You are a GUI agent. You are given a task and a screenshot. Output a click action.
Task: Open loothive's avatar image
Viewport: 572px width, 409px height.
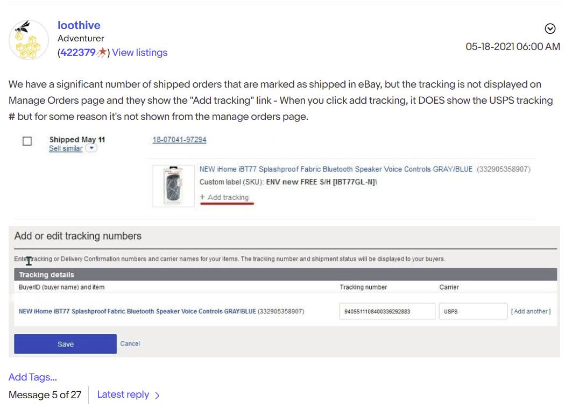coord(29,40)
